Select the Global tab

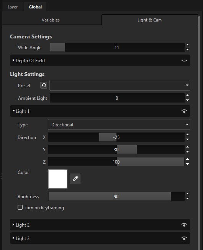[35, 7]
